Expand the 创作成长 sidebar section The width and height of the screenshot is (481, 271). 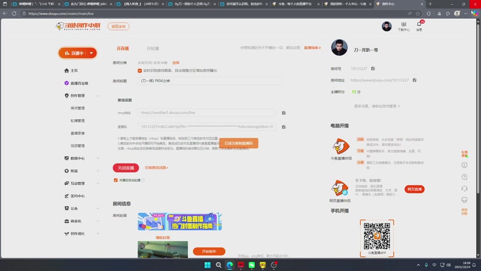[97, 234]
